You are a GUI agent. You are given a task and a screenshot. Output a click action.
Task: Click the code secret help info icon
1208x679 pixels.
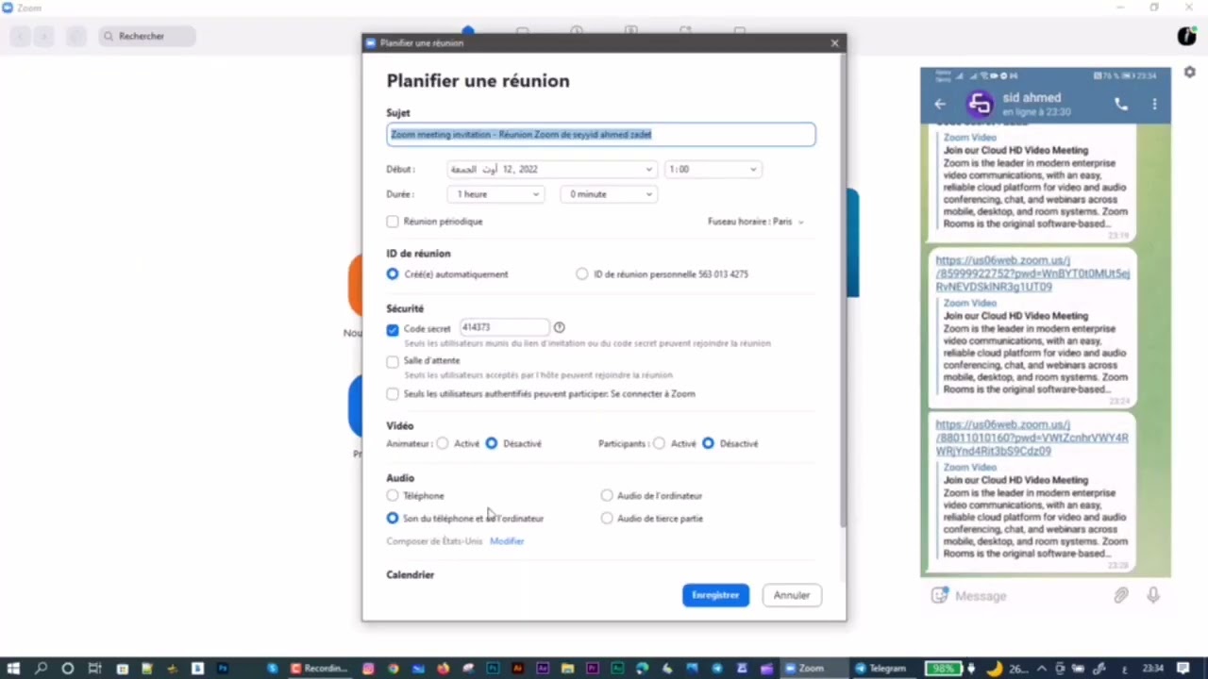click(x=559, y=327)
